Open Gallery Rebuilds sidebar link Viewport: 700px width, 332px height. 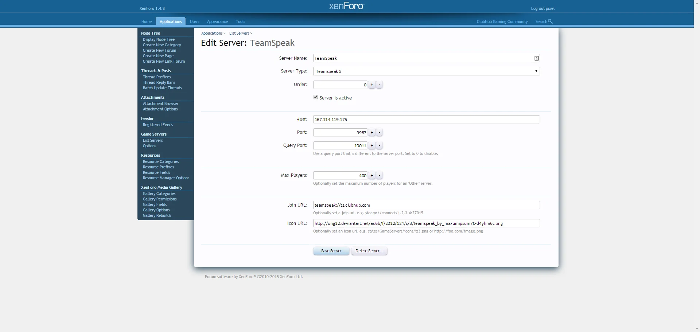click(157, 215)
